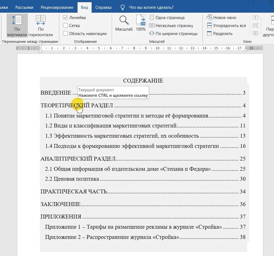Open contents entry 1.4 Подходы к формированию
This screenshot has width=274, height=256.
145,146
